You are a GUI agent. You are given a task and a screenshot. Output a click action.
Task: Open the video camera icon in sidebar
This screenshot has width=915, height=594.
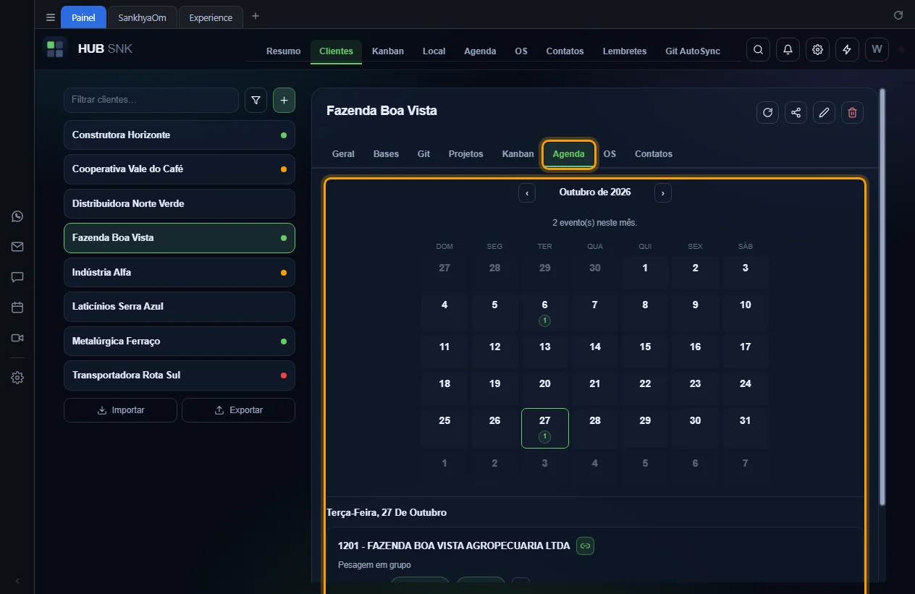coord(17,338)
